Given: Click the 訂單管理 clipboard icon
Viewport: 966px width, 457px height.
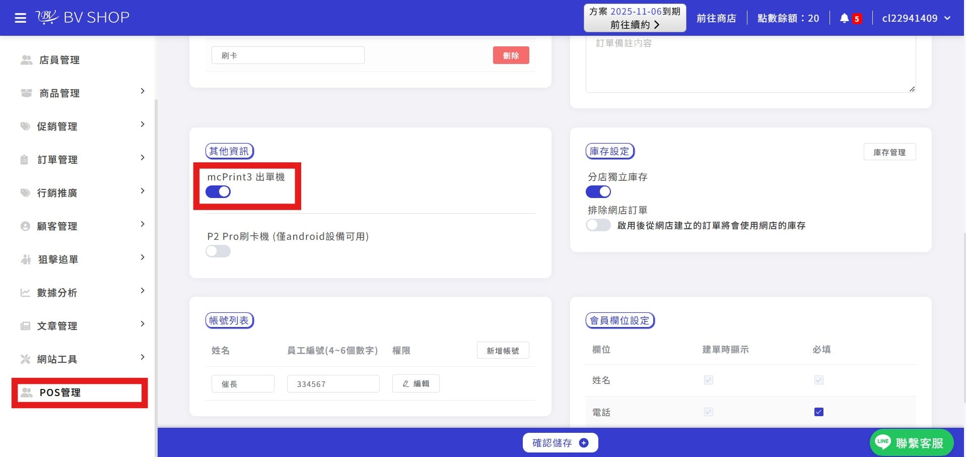Looking at the screenshot, I should coord(24,160).
